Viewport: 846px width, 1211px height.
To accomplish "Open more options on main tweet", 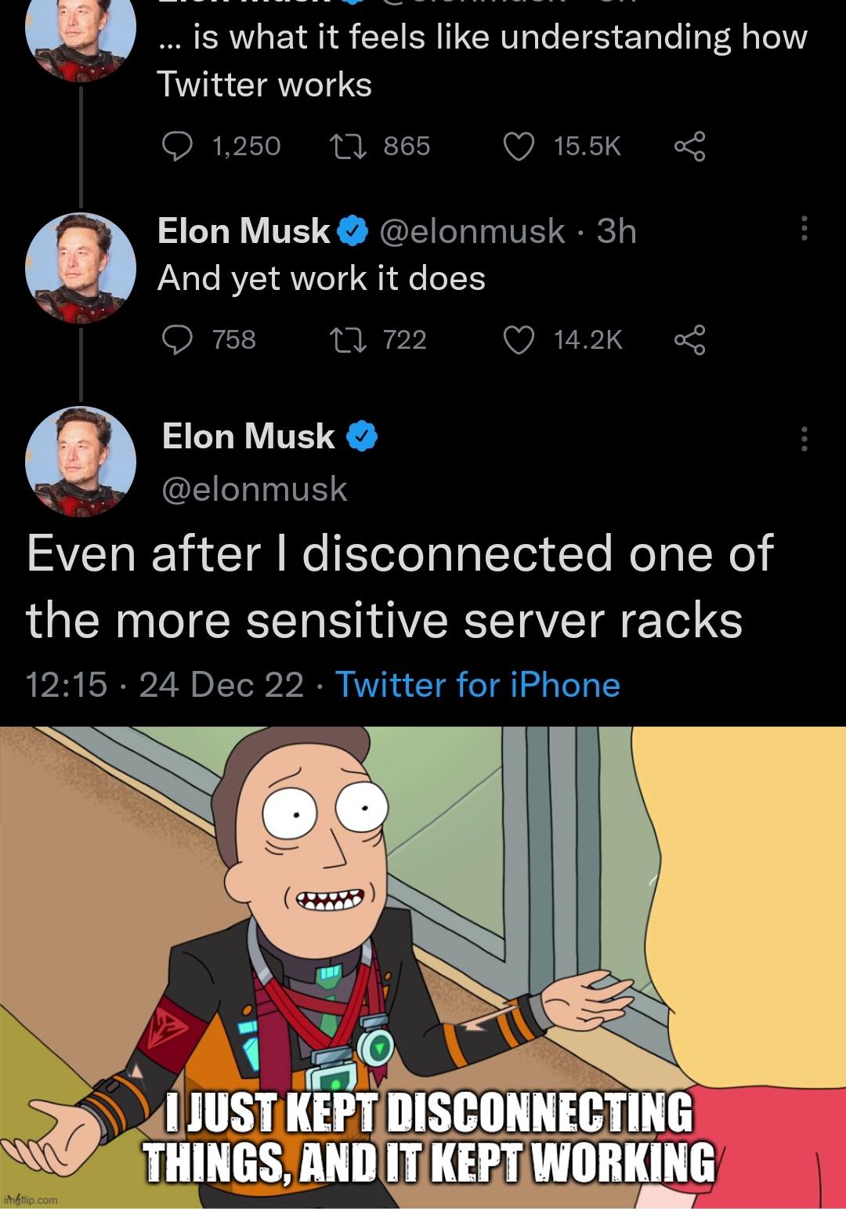I will point(804,439).
